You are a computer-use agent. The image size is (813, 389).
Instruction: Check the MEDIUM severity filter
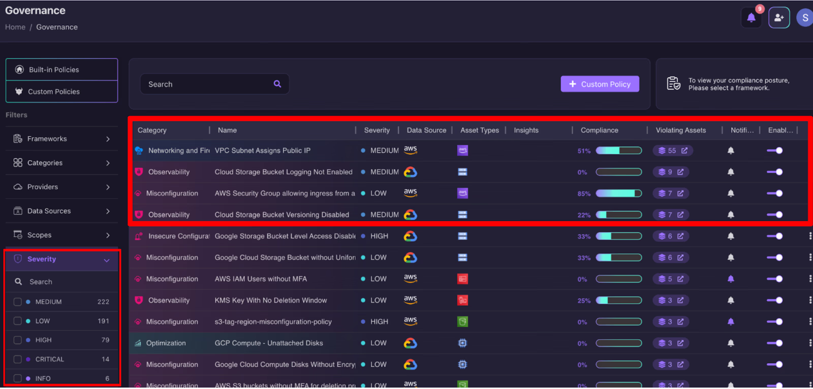click(x=17, y=302)
